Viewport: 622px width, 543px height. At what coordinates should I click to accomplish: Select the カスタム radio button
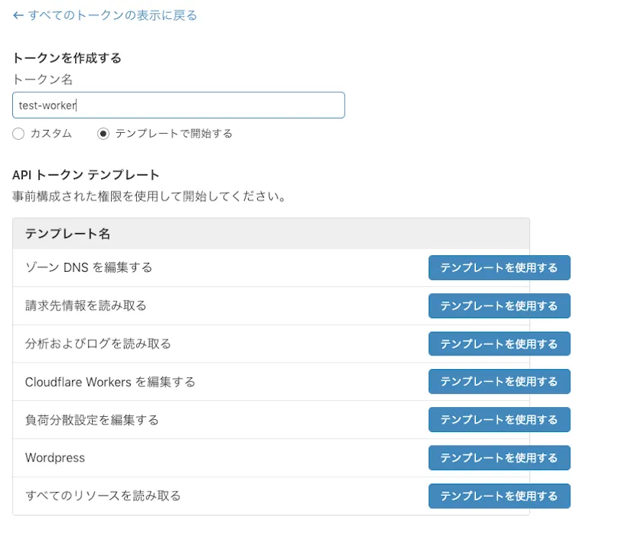[x=17, y=134]
